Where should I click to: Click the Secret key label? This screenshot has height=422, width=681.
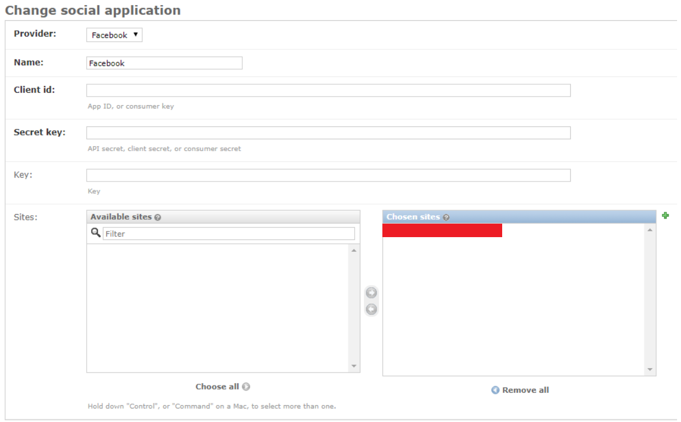(x=39, y=133)
